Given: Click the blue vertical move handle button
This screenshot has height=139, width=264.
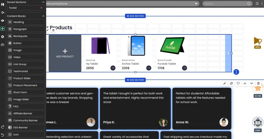Looking at the screenshot, I should click(236, 72).
